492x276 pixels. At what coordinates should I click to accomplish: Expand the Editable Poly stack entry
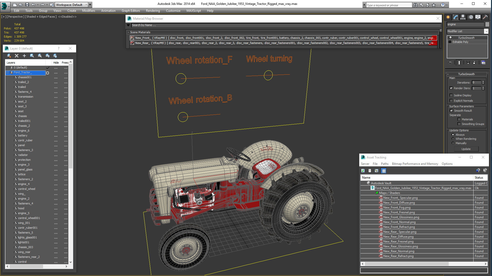click(450, 42)
